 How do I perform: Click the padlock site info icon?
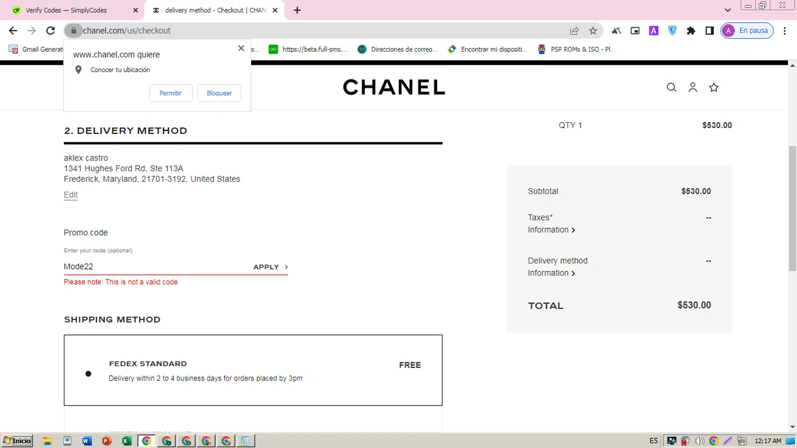[74, 31]
